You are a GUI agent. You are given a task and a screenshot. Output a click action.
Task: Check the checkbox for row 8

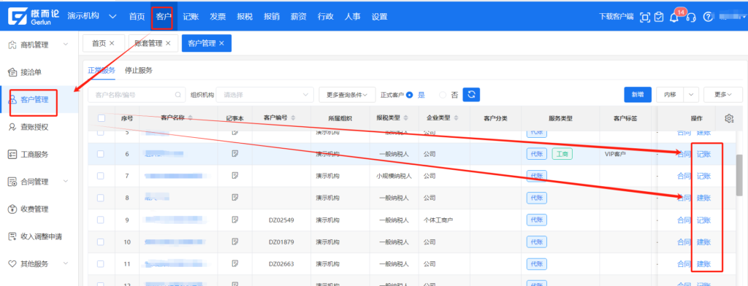pos(101,197)
